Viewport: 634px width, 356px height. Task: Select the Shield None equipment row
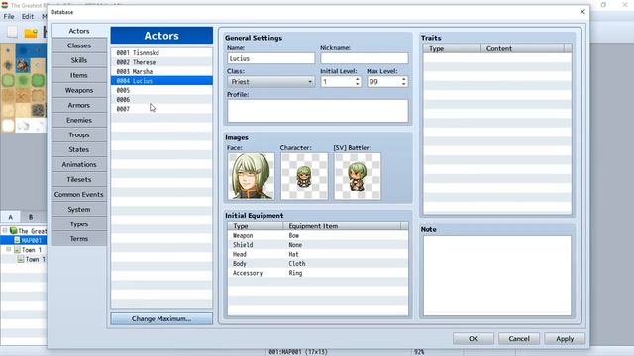[317, 245]
